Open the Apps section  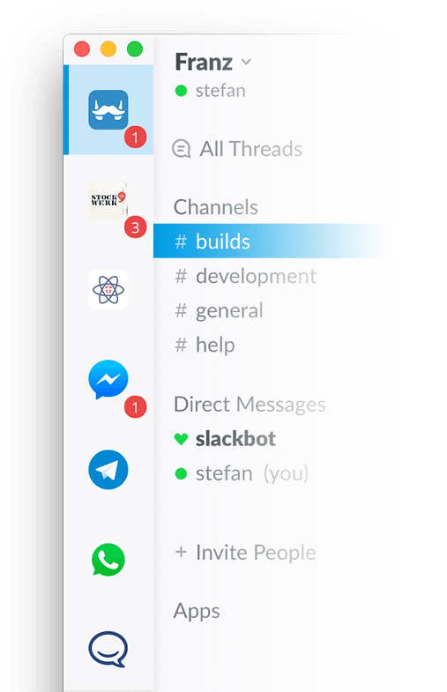coord(197,612)
